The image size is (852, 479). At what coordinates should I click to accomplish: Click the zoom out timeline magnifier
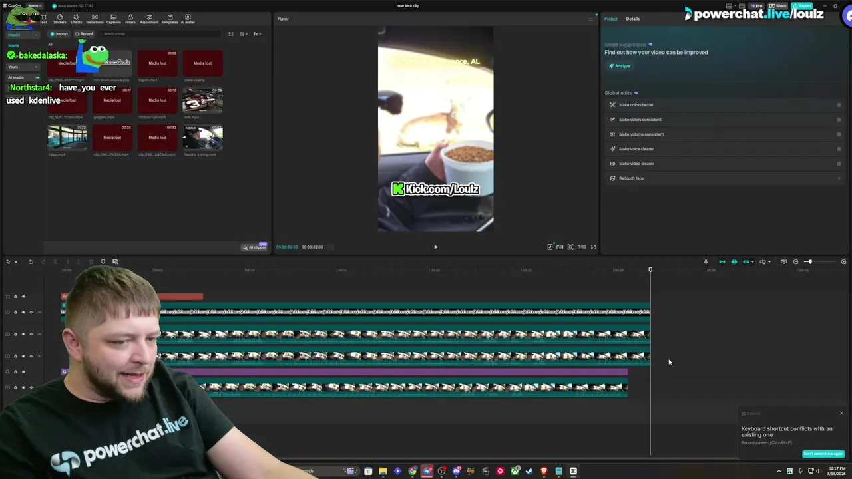click(x=795, y=261)
